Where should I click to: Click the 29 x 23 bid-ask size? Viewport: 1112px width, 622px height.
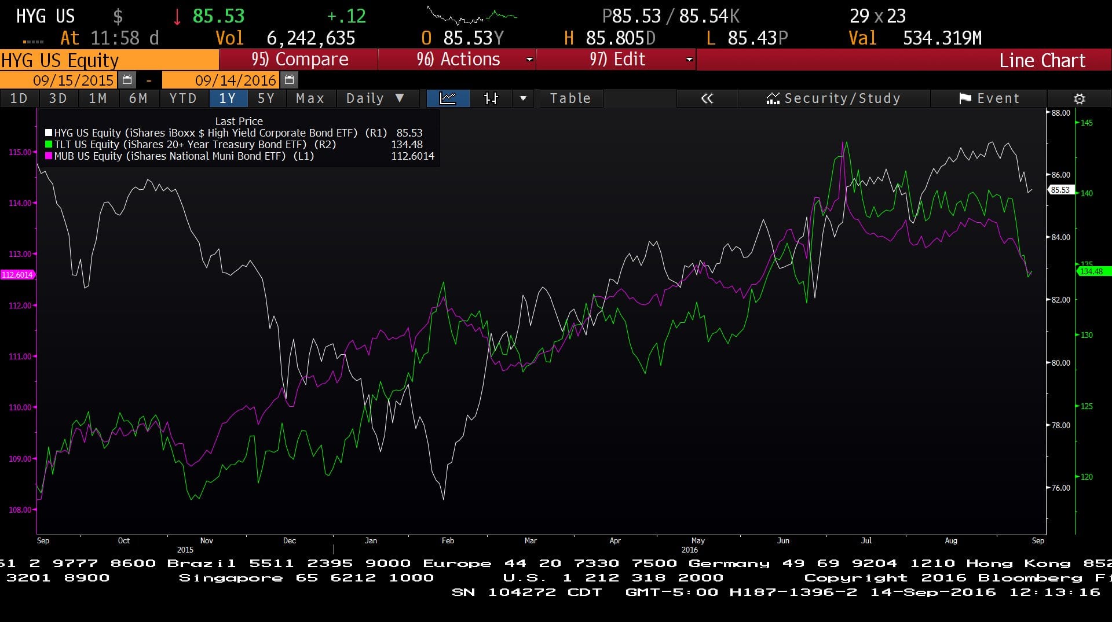(x=877, y=16)
